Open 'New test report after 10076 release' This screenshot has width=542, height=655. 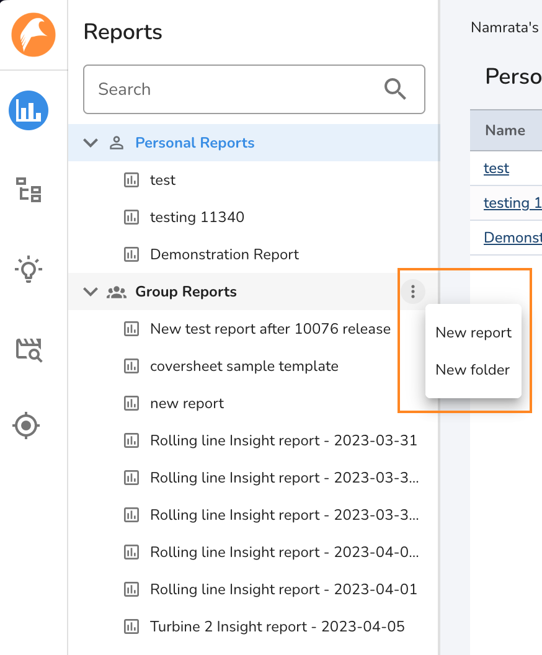click(270, 329)
